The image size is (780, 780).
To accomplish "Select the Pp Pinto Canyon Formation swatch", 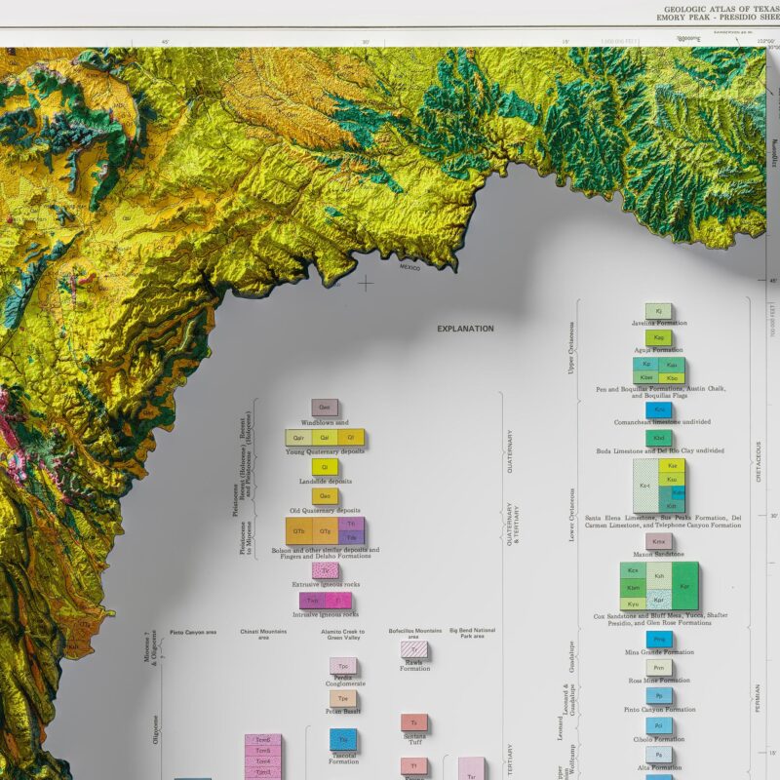I will (x=659, y=696).
